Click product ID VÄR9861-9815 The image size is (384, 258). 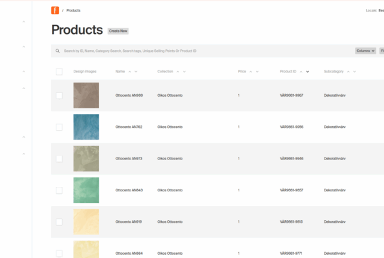click(x=291, y=222)
